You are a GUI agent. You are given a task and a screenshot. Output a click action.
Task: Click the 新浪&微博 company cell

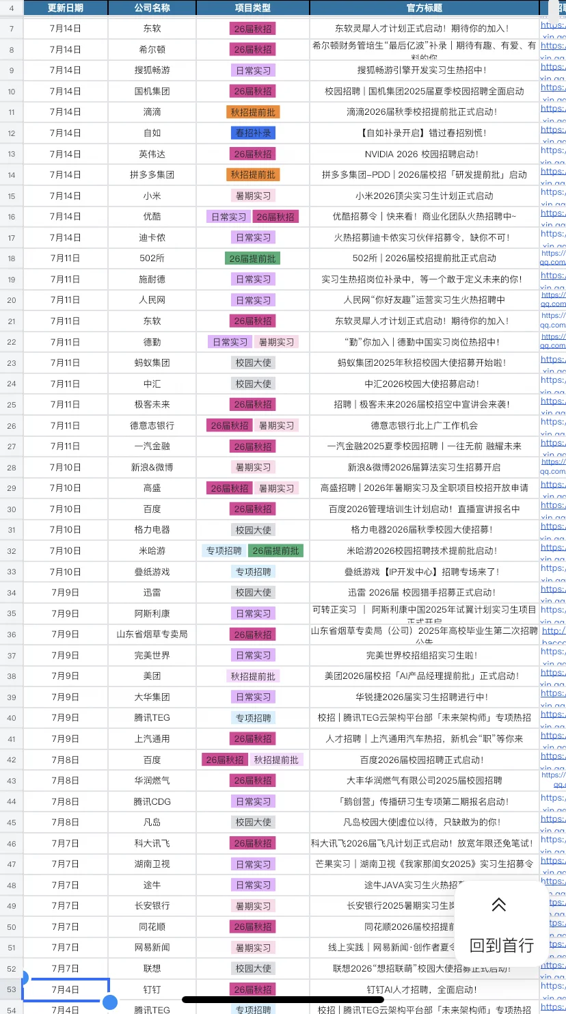[152, 467]
